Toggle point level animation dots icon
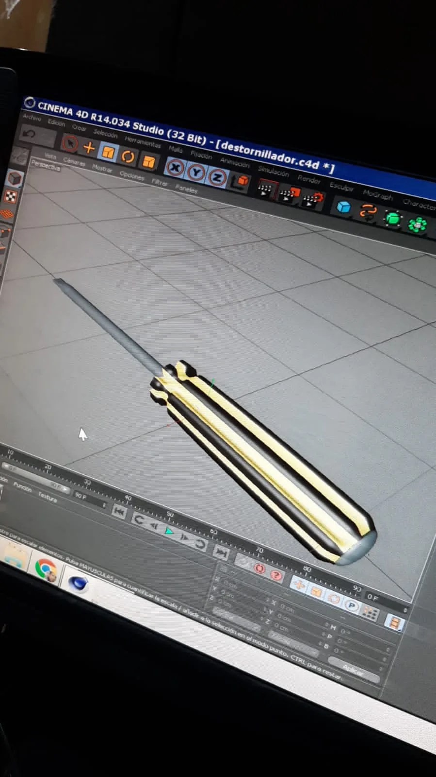The height and width of the screenshot is (777, 436). [x=370, y=613]
